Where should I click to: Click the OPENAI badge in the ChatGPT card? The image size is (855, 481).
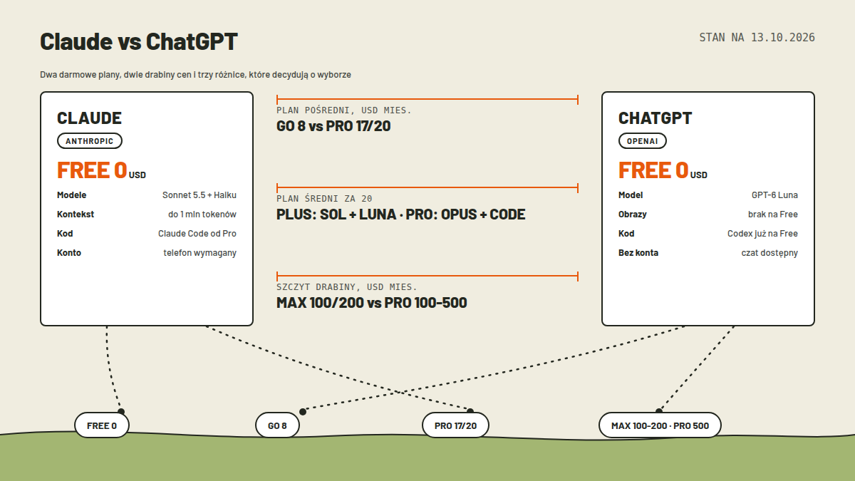pyautogui.click(x=643, y=141)
